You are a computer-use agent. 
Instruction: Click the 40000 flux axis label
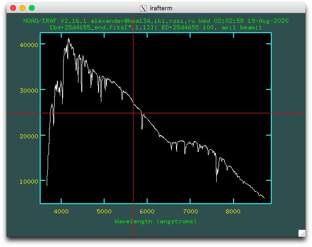pyautogui.click(x=29, y=45)
